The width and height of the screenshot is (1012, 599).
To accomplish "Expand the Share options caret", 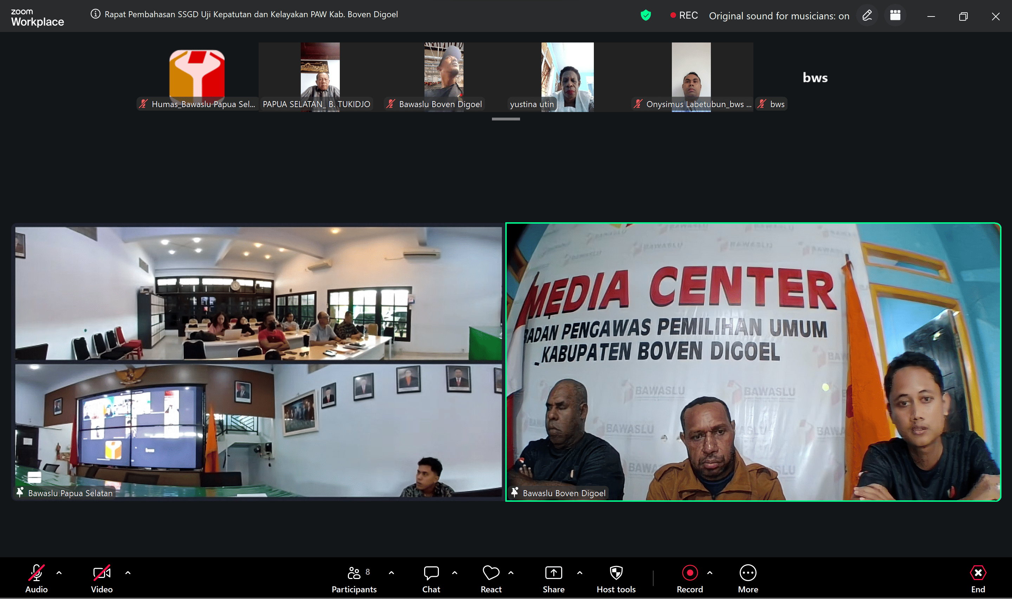I will click(580, 572).
